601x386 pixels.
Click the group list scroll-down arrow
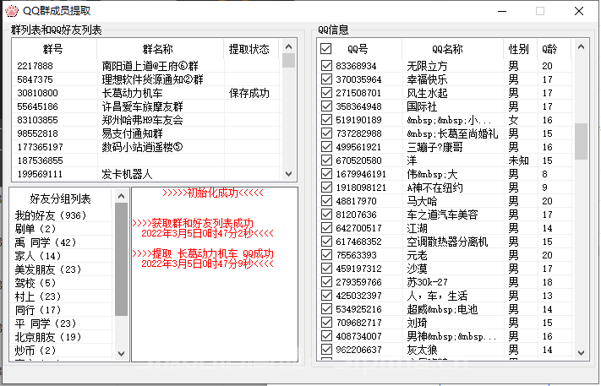[289, 174]
